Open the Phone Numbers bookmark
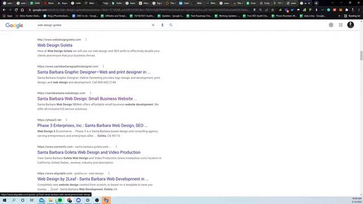363x204 pixels. pos(284,16)
